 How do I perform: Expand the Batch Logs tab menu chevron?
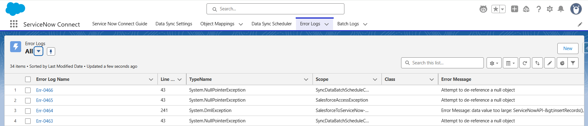[x=365, y=24]
